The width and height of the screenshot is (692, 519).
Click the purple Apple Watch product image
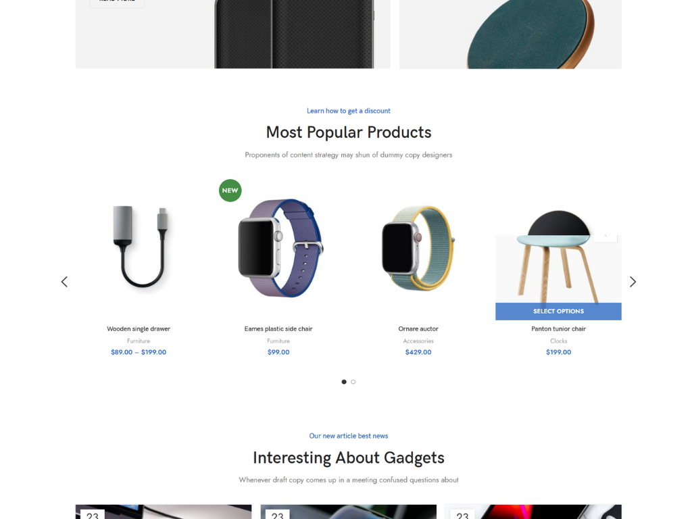(278, 248)
